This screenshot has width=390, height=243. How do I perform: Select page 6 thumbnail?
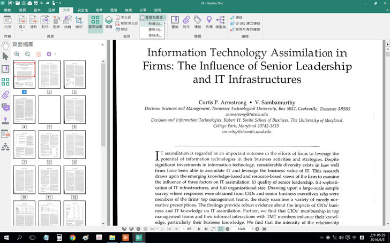click(74, 109)
